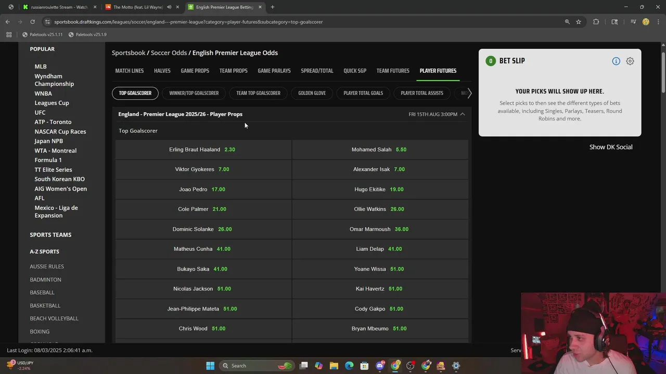
Task: Open Chrome media controls icon
Action: click(x=633, y=22)
